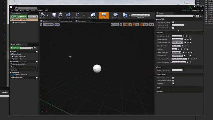The height and width of the screenshot is (120, 213).
Task: Select the rotate gizmo tool
Action: point(115,24)
